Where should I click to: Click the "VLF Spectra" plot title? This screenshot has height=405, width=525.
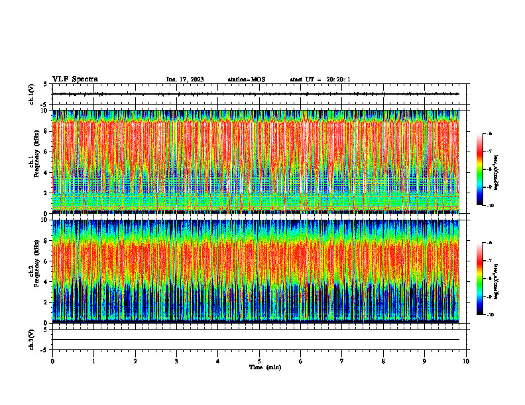point(75,79)
